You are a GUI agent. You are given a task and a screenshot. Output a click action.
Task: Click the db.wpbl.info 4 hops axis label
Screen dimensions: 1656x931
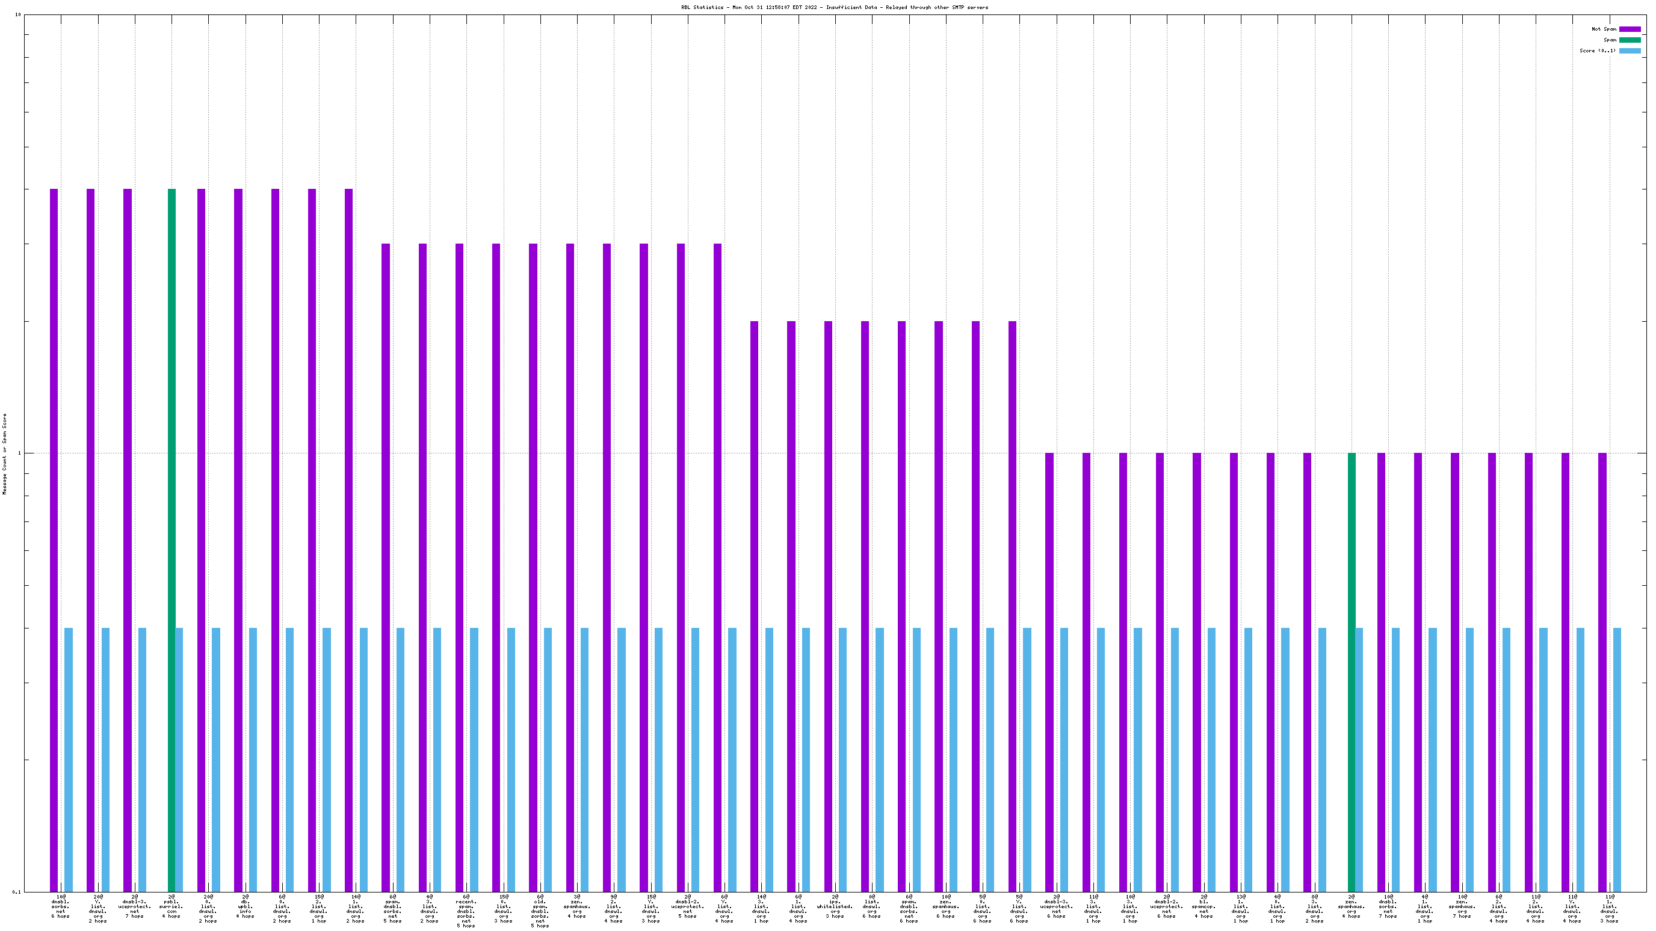pyautogui.click(x=245, y=906)
